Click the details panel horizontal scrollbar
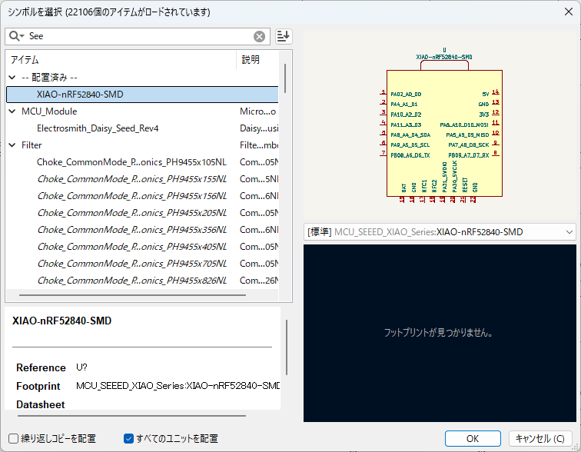 pos(131,416)
